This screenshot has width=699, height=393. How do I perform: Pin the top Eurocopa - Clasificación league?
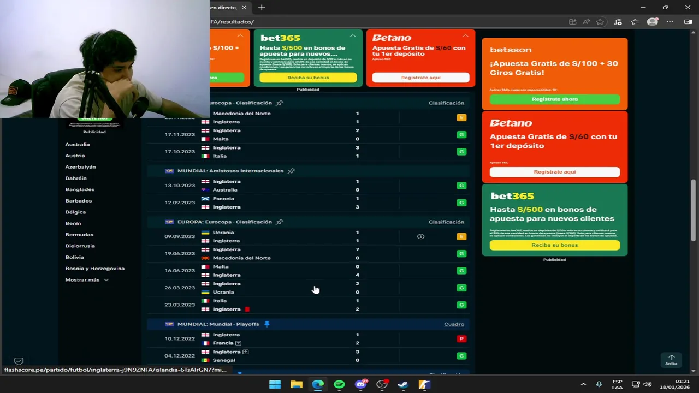point(280,103)
